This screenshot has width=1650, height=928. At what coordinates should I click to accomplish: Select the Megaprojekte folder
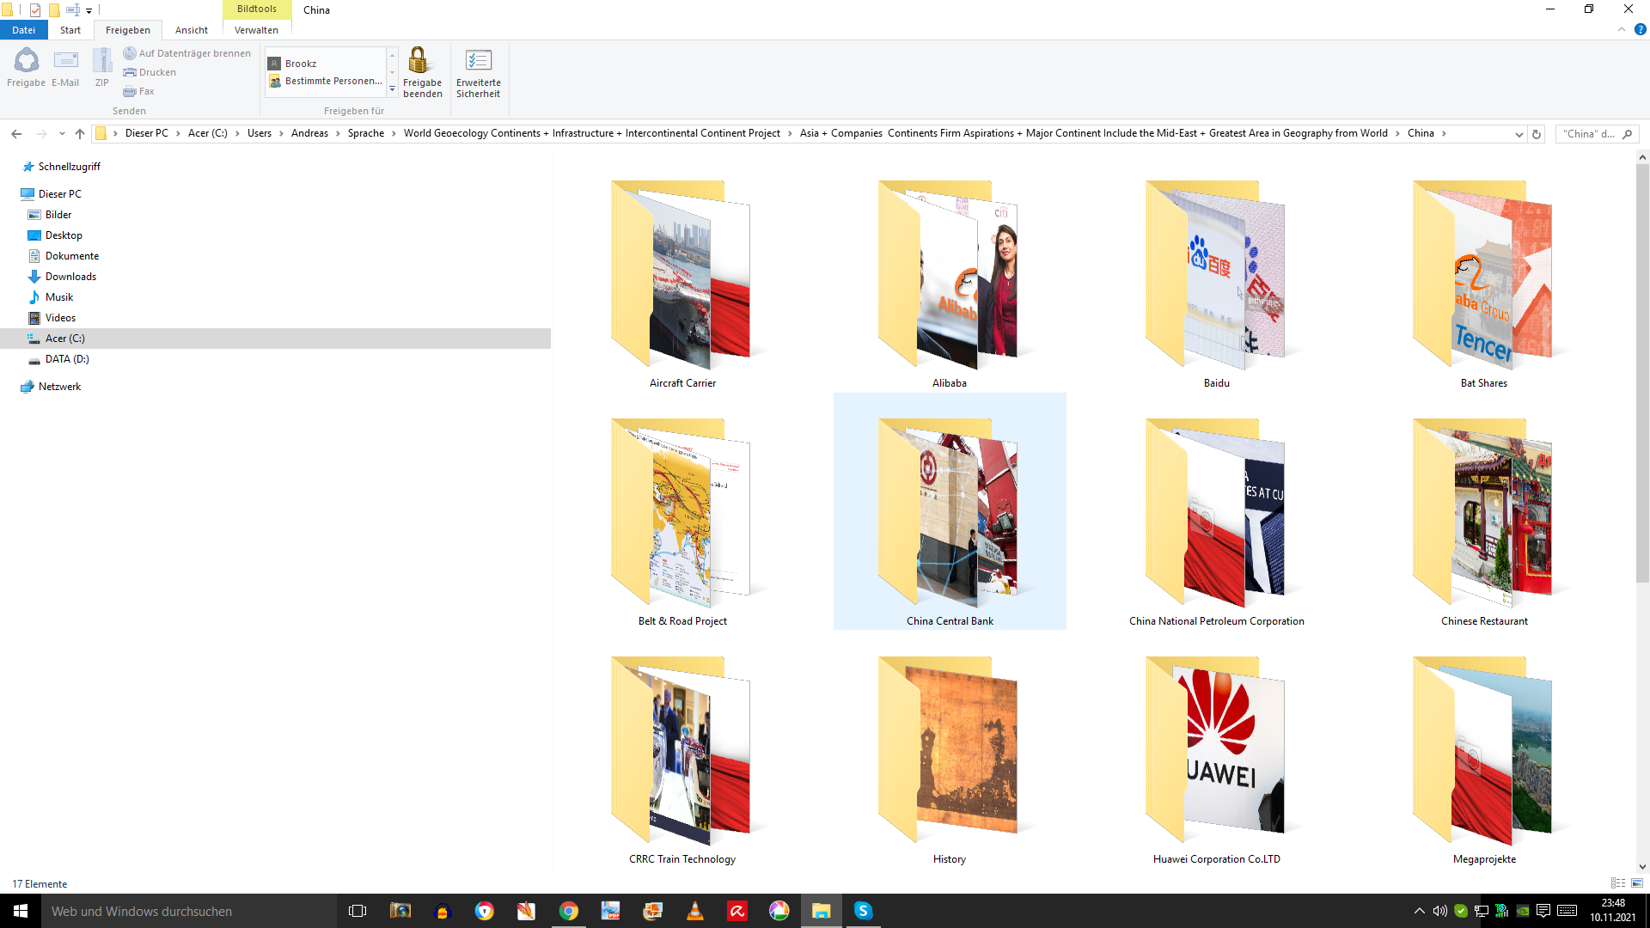coord(1484,760)
